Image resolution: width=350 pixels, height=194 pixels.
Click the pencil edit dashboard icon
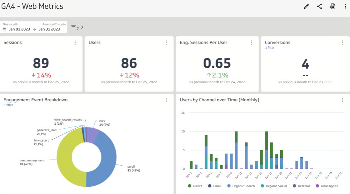point(306,6)
